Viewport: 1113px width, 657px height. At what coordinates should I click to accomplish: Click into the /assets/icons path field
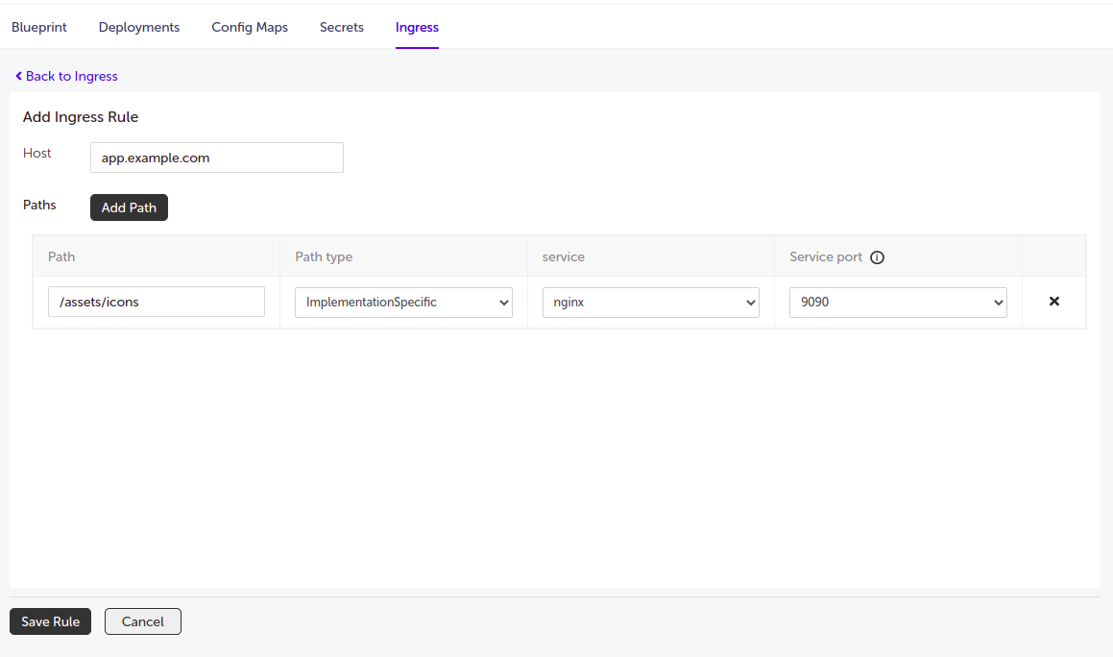[x=157, y=303]
